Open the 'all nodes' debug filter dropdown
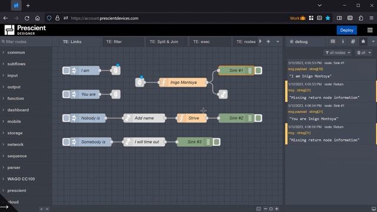The height and width of the screenshot is (212, 377). (x=338, y=52)
